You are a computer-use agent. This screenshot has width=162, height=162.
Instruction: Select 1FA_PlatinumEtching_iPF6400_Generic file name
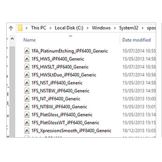[x=70, y=51]
